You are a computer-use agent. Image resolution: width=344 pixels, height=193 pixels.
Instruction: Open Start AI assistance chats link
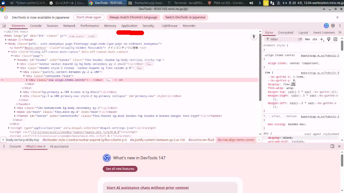tap(148, 188)
